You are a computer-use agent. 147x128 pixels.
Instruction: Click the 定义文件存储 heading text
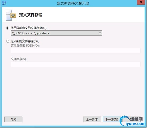[31, 15]
